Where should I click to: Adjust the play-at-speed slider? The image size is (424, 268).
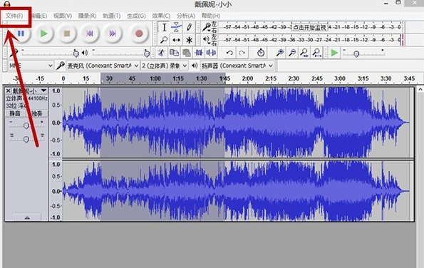click(363, 53)
